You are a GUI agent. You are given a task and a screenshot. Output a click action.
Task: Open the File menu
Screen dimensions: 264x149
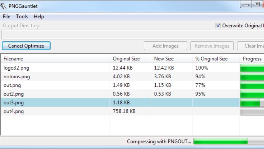pyautogui.click(x=7, y=17)
